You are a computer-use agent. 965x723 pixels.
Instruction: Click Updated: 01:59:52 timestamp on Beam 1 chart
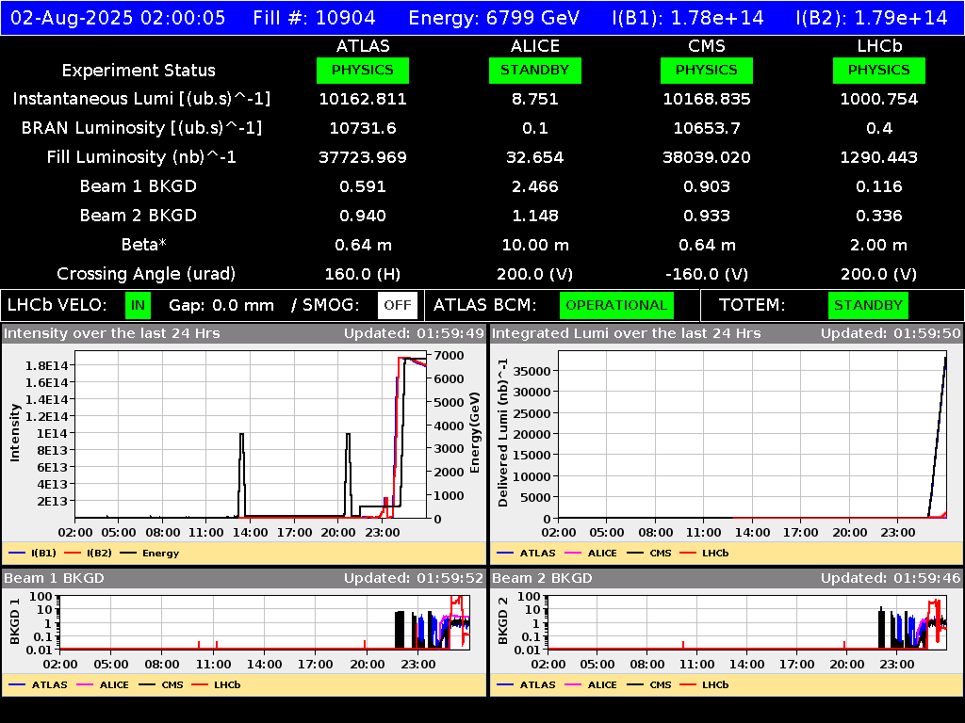point(415,578)
